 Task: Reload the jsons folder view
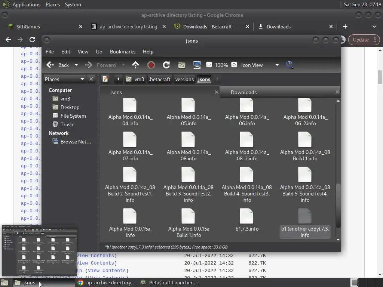(x=166, y=65)
